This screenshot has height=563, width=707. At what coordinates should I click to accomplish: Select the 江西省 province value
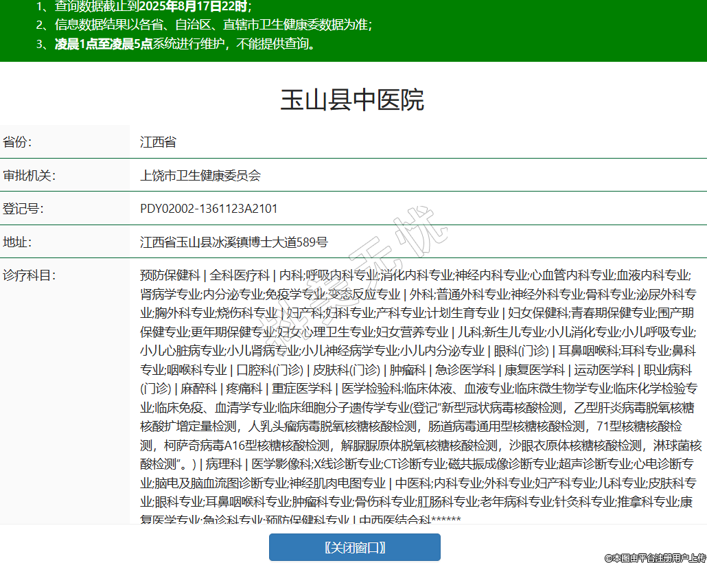[x=158, y=142]
